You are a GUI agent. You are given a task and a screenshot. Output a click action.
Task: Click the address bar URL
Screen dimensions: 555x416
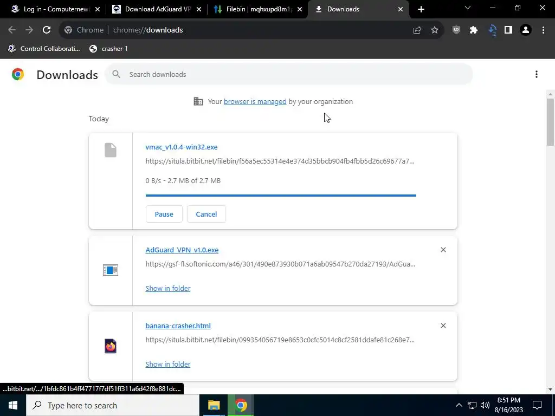pos(148,30)
